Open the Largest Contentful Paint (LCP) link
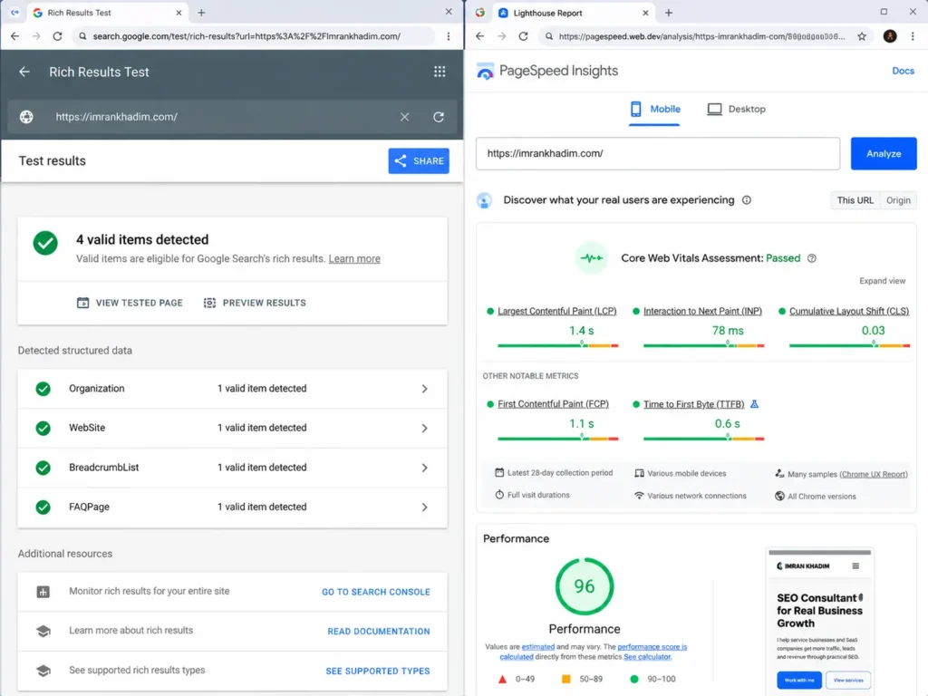The width and height of the screenshot is (928, 696). pos(557,312)
